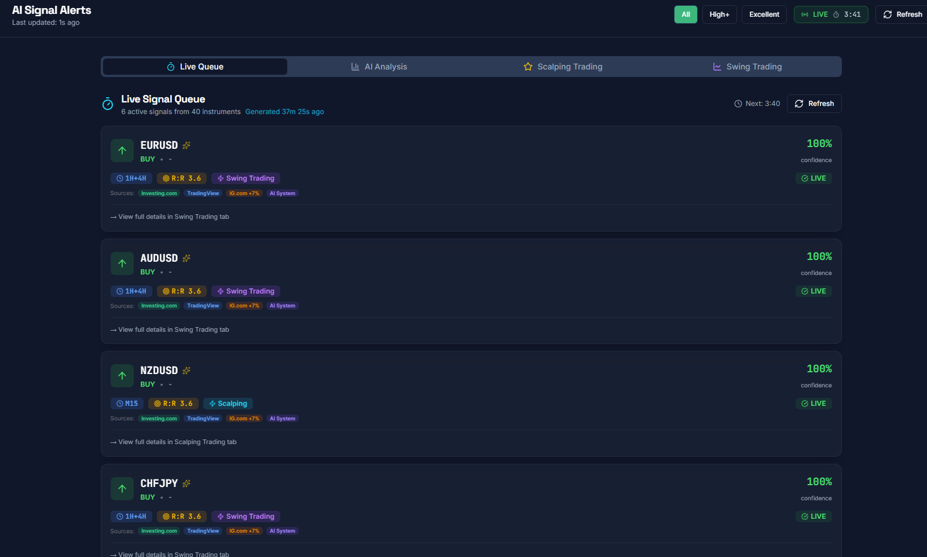Image resolution: width=927 pixels, height=557 pixels.
Task: Toggle the LIVE 3:41 timer indicator
Action: tap(831, 14)
